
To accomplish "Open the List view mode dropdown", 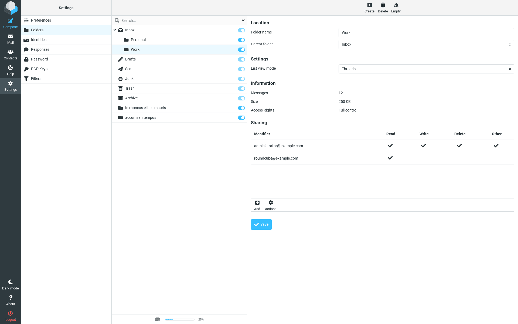I will tap(426, 69).
